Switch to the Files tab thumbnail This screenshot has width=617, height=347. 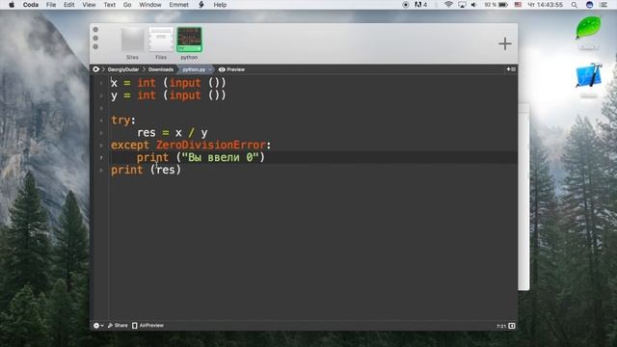[161, 40]
